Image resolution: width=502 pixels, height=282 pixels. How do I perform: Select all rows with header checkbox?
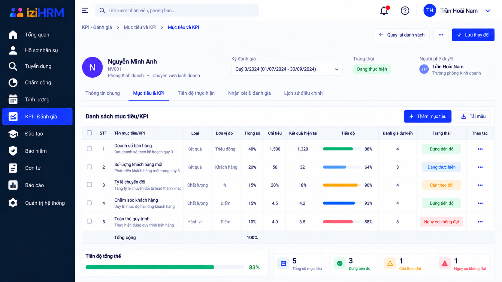click(89, 133)
